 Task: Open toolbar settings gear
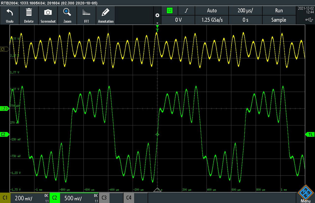157,15
